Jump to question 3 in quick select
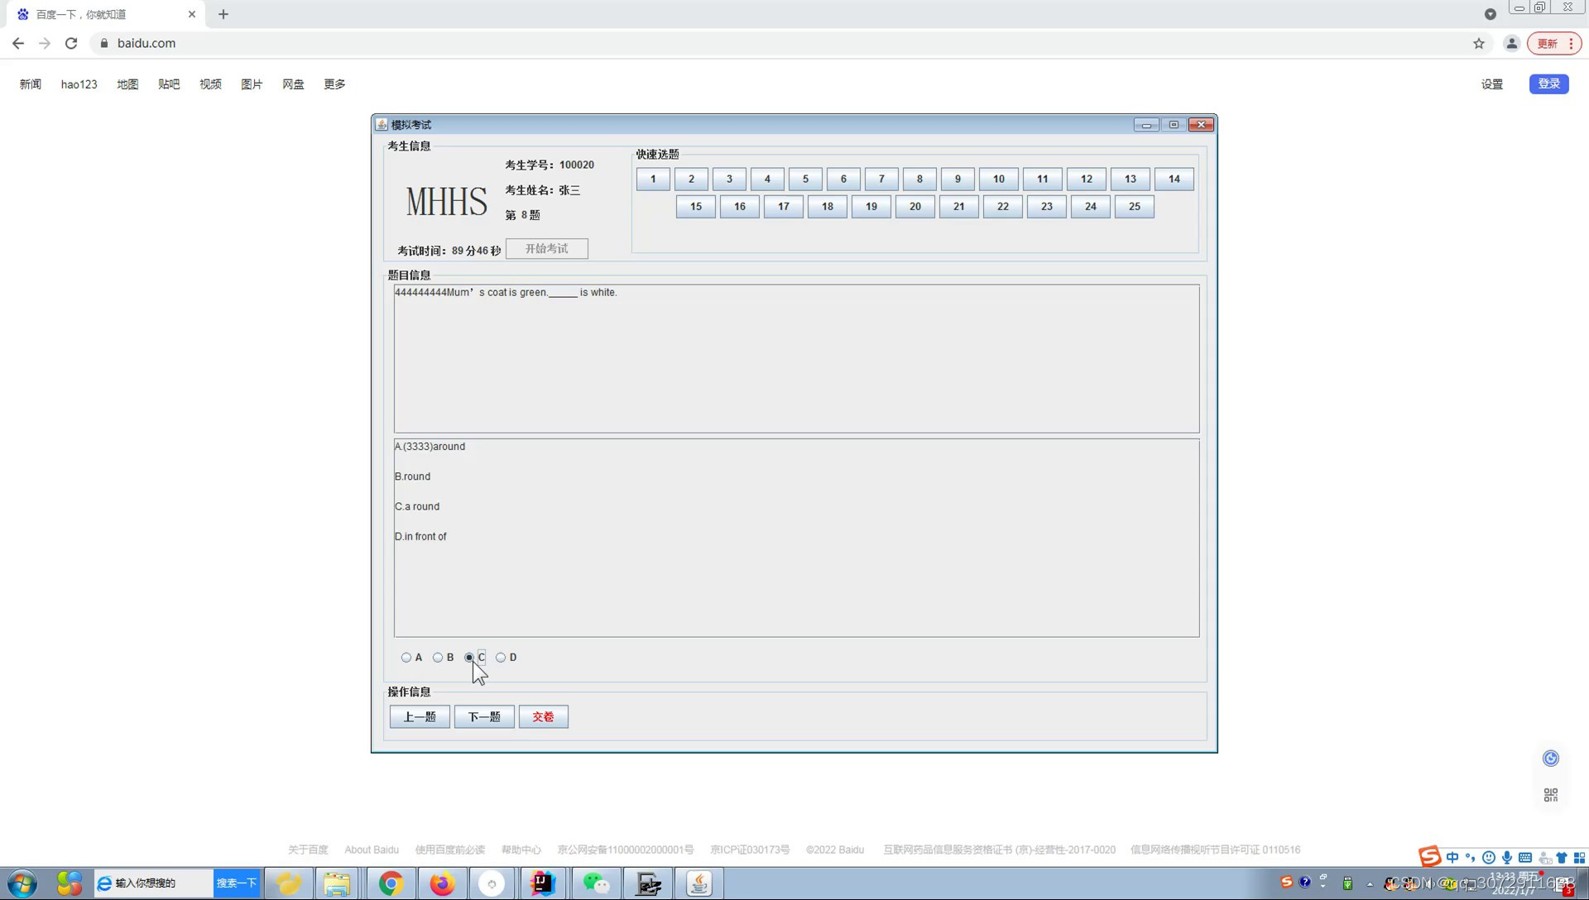Viewport: 1589px width, 900px height. (729, 179)
